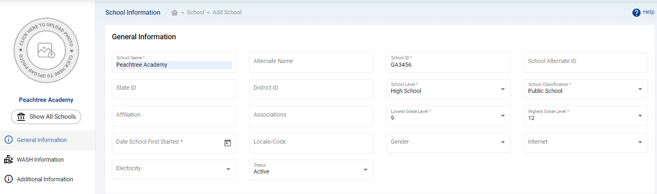Click the Add School breadcrumb

click(227, 12)
